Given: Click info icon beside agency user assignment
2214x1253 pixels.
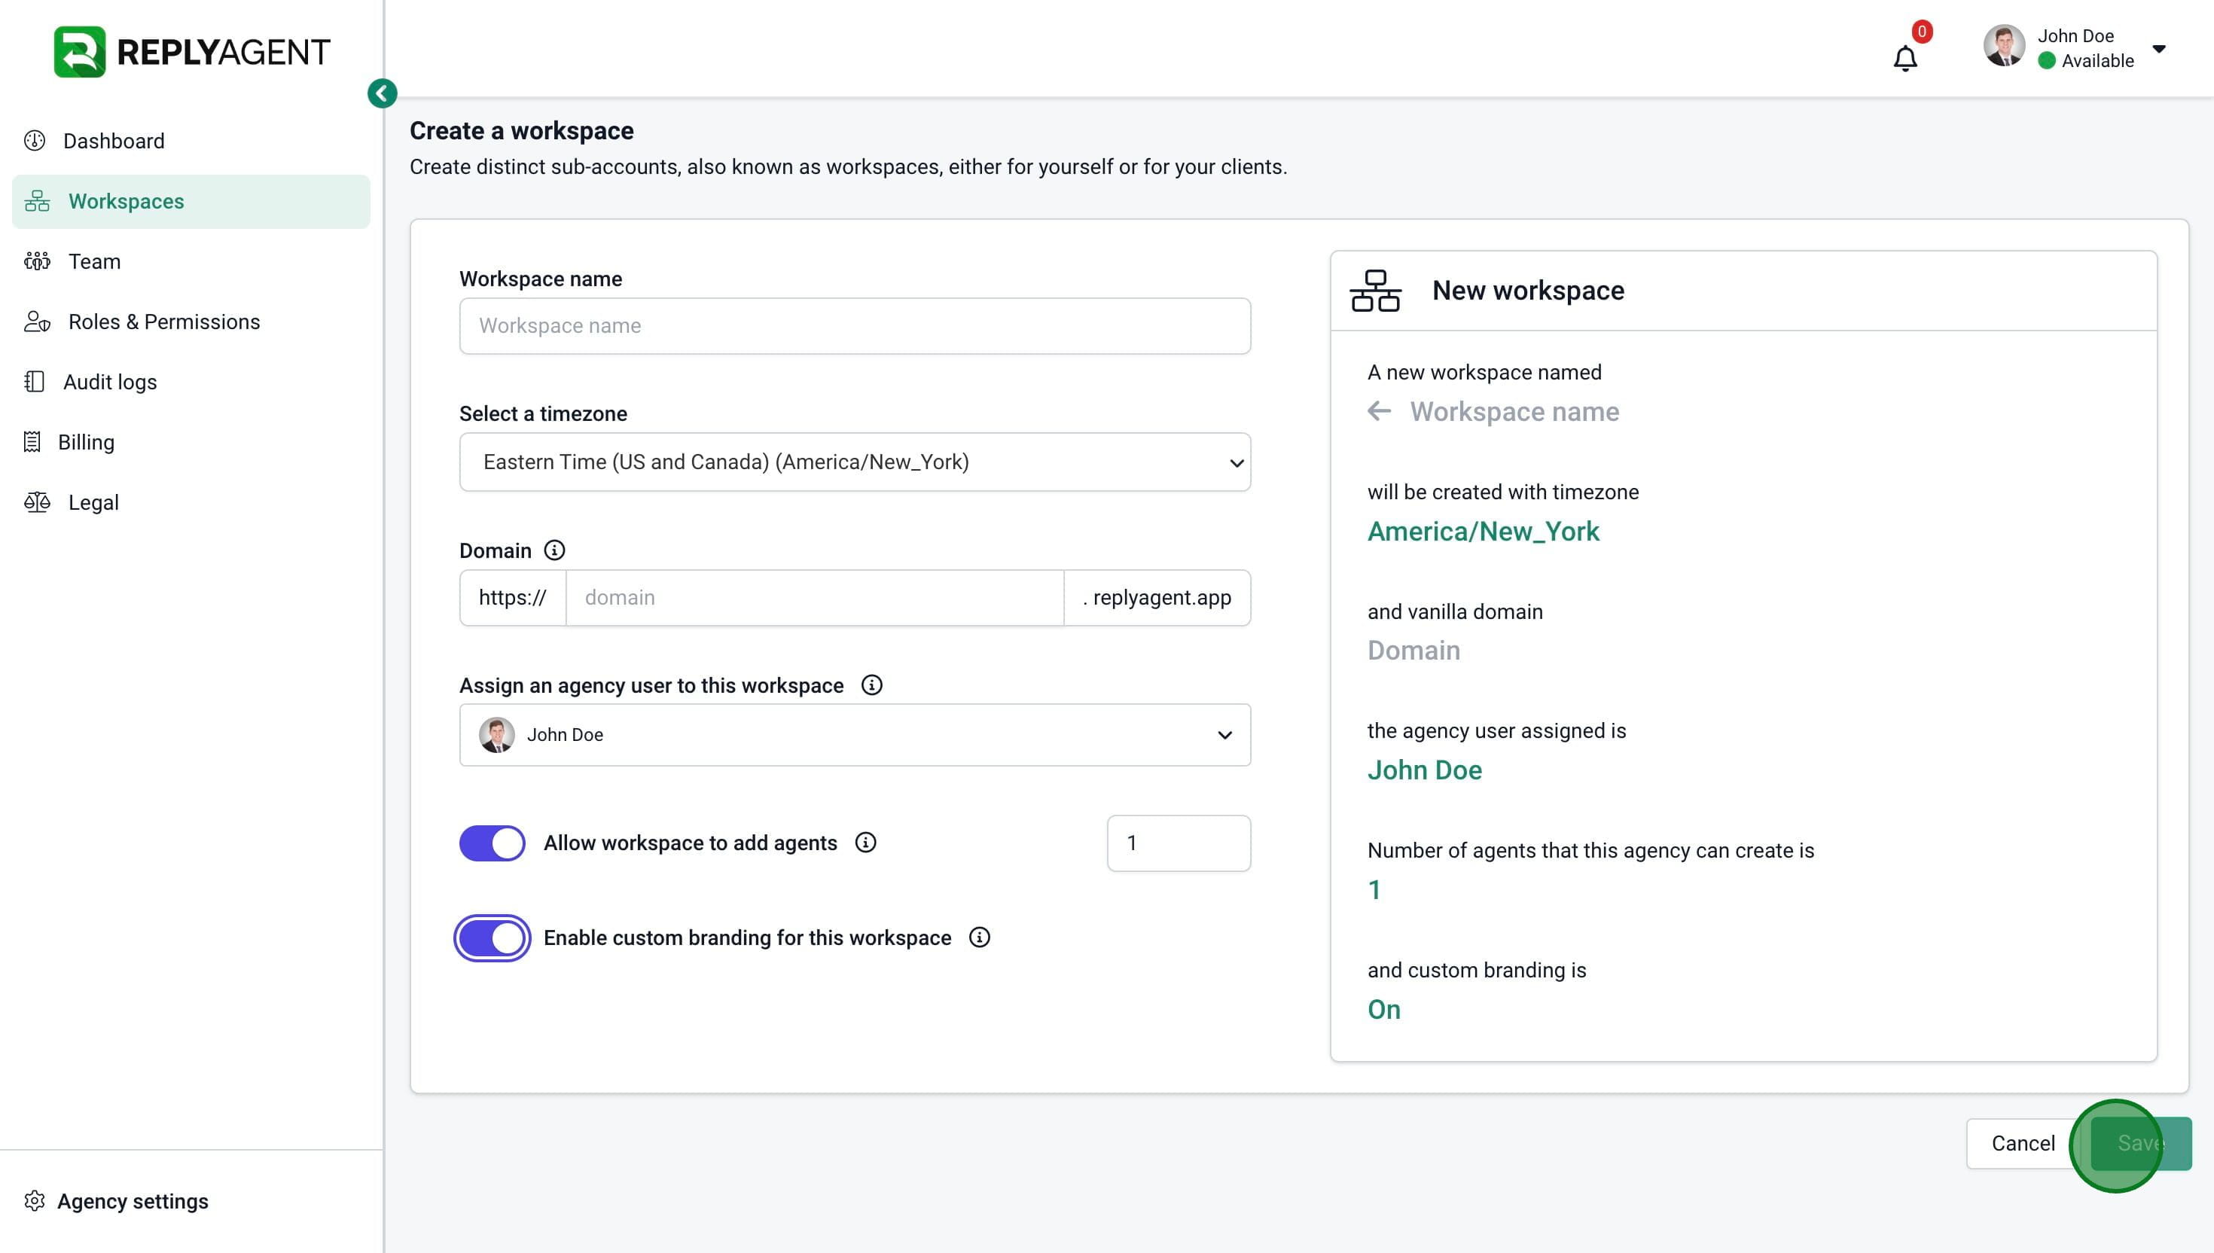Looking at the screenshot, I should point(871,685).
